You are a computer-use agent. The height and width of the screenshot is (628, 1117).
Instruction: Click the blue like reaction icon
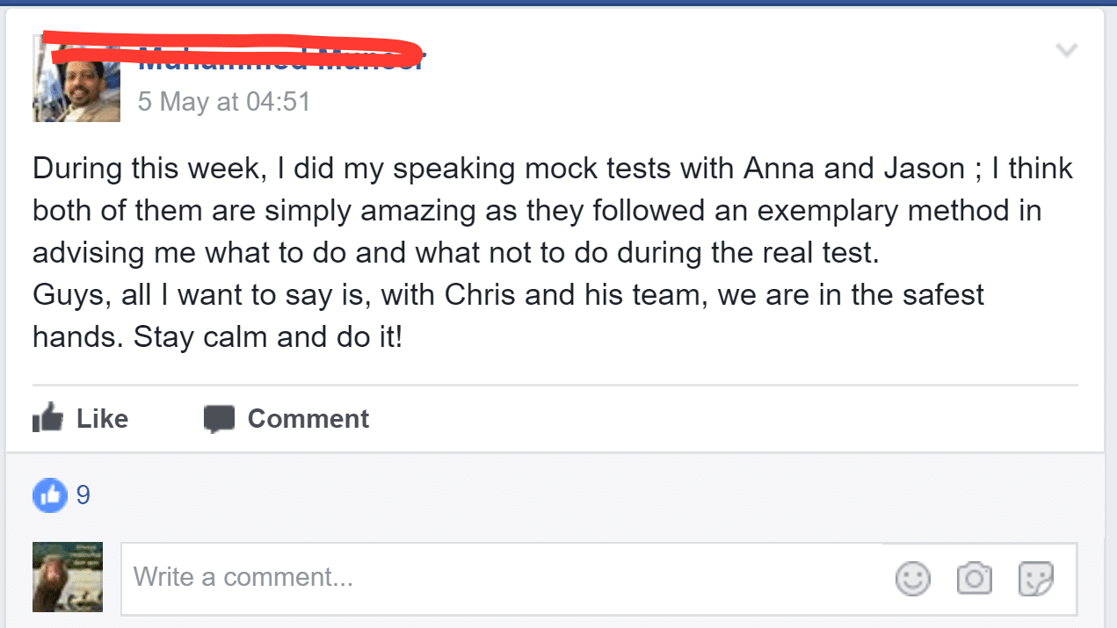coord(49,495)
